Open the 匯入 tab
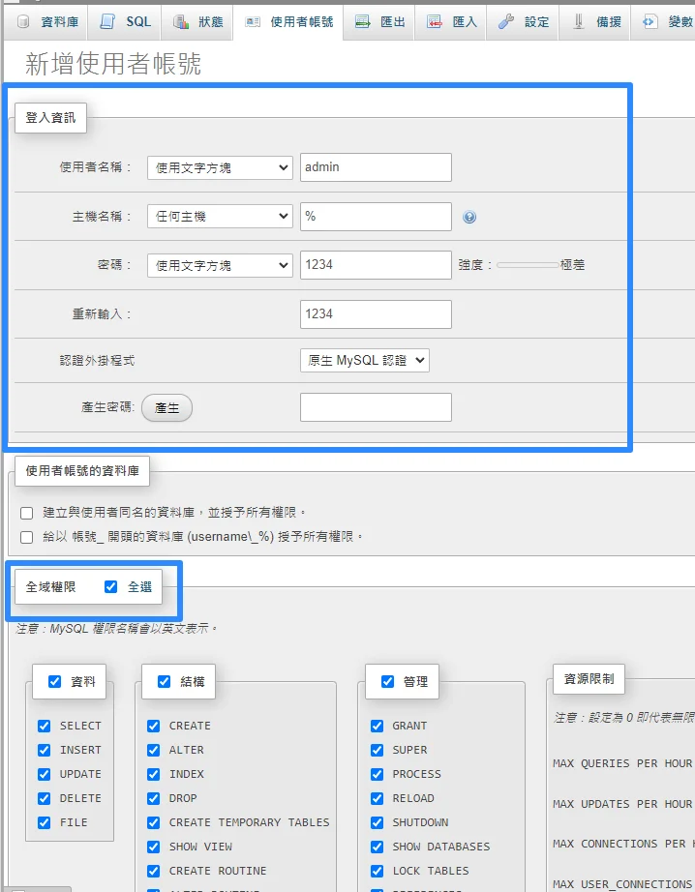Image resolution: width=695 pixels, height=892 pixels. point(451,22)
